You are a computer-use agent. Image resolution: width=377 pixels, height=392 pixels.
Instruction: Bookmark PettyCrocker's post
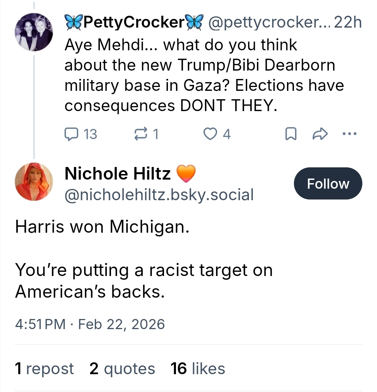290,134
